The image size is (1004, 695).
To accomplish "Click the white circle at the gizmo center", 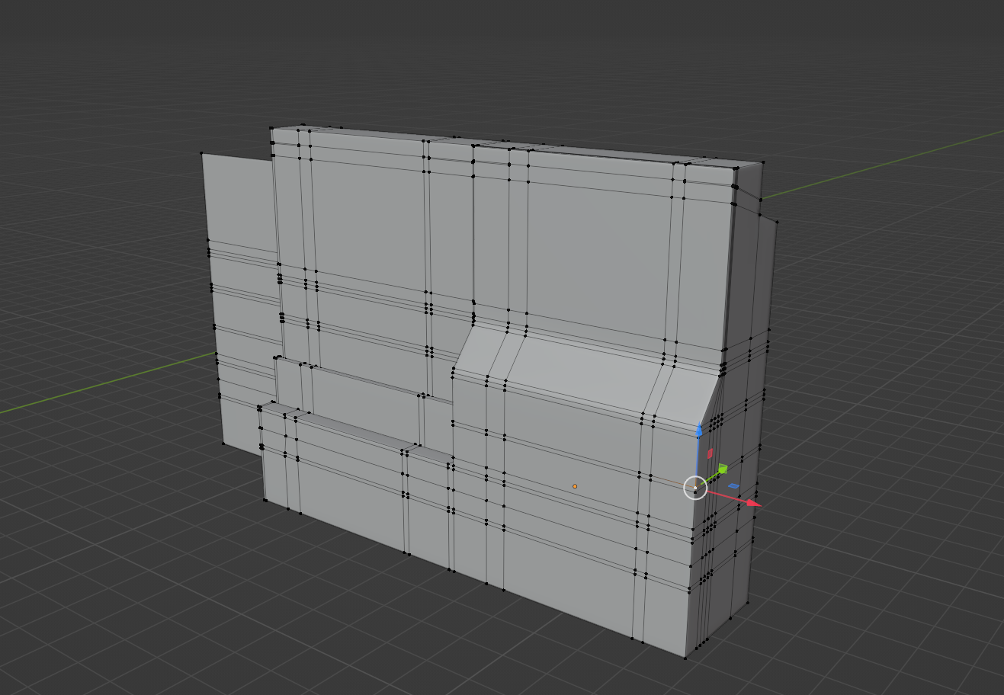I will point(695,488).
